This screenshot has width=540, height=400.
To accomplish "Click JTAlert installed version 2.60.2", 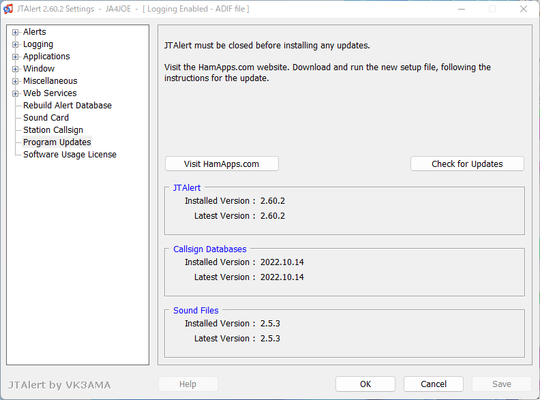I will point(273,201).
